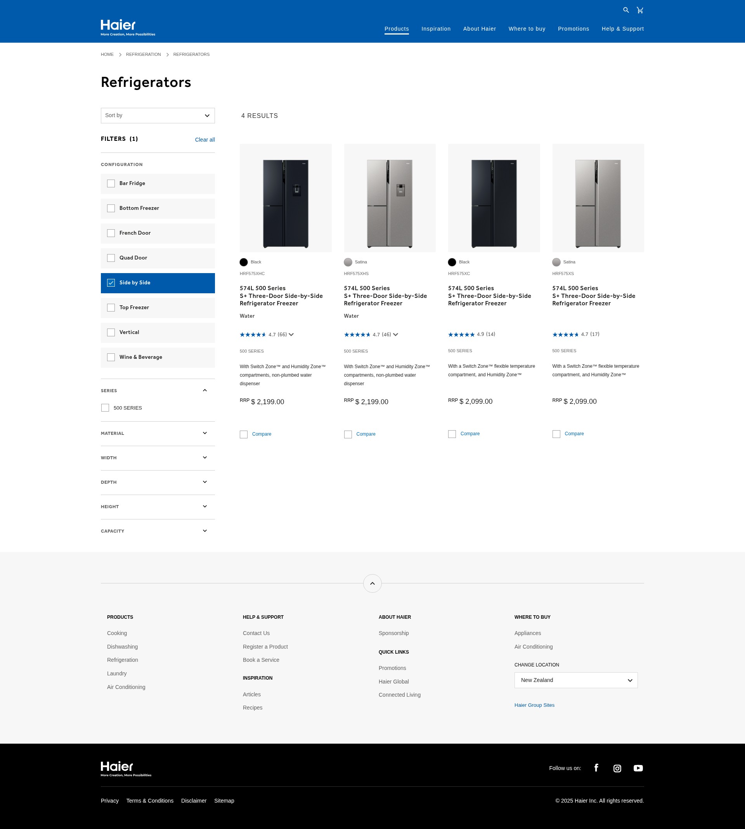This screenshot has width=745, height=829.
Task: Open Connected Living footer link
Action: coord(400,695)
